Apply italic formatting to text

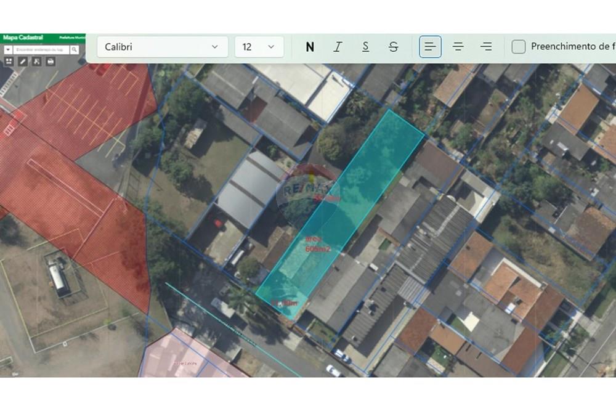[x=338, y=47]
